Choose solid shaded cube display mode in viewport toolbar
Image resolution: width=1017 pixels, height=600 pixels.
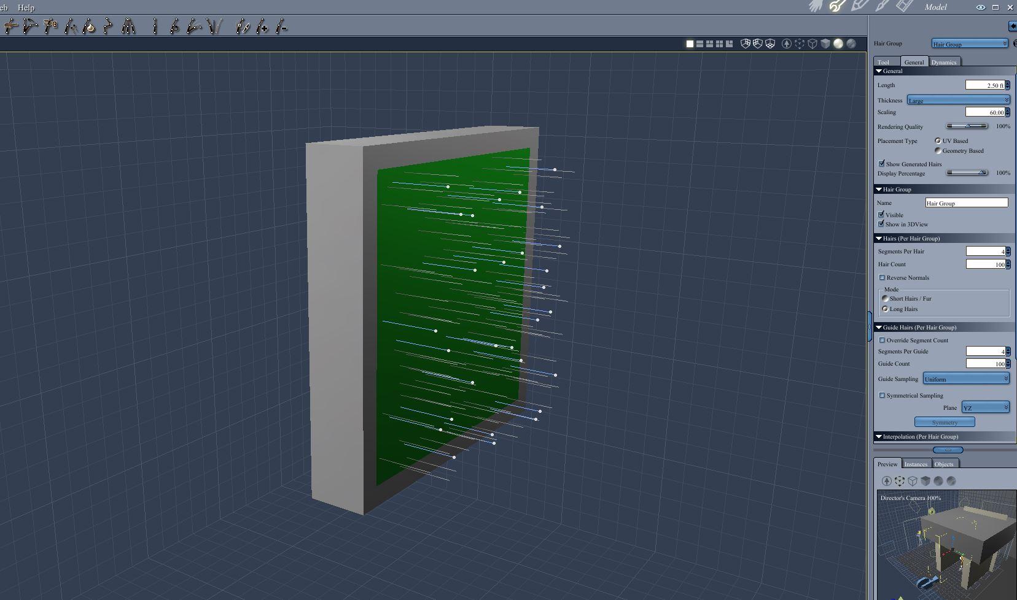825,44
